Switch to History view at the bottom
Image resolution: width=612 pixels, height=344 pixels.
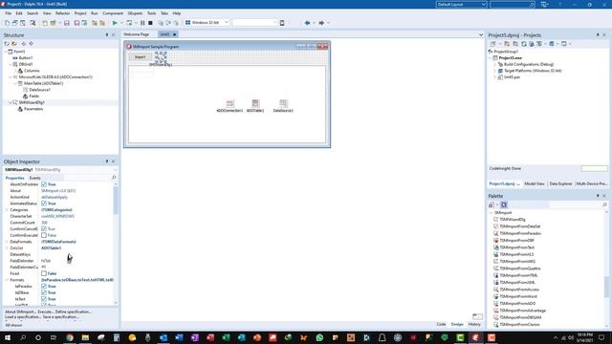(x=474, y=324)
